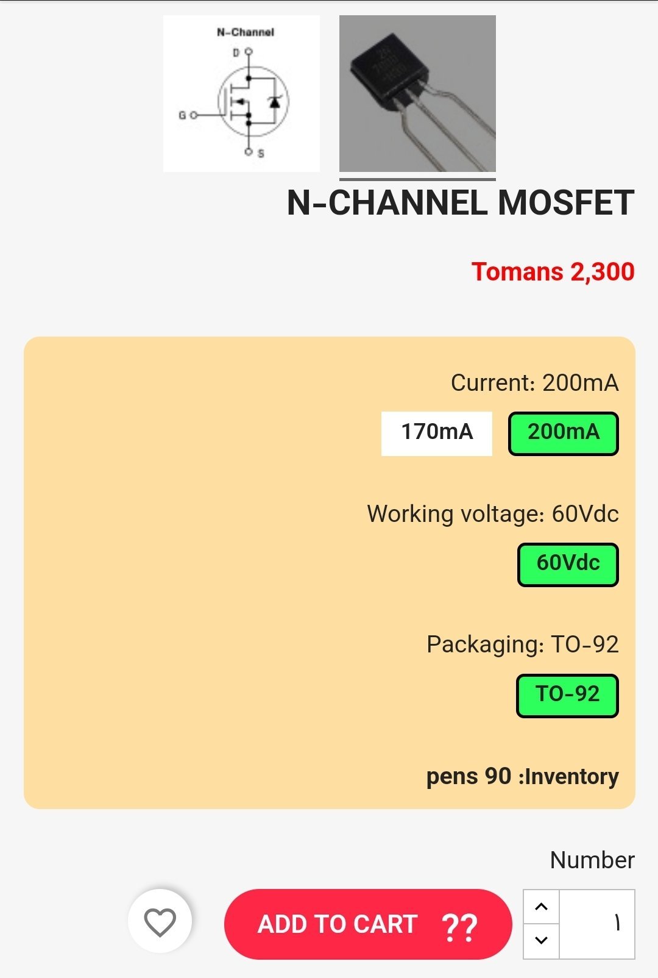Click the Packaging: TO-92 label
The width and height of the screenshot is (658, 978).
(523, 644)
